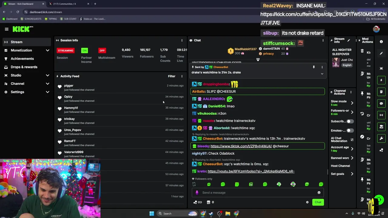The width and height of the screenshot is (388, 218).
Task: Click the screen capture icon in right sidebar
Action: 381,68
